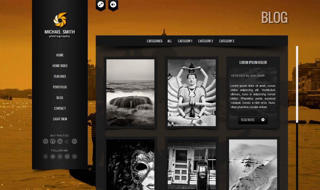The width and height of the screenshot is (320, 190).
Task: Open the snowy mountain photo post
Action: (253, 165)
